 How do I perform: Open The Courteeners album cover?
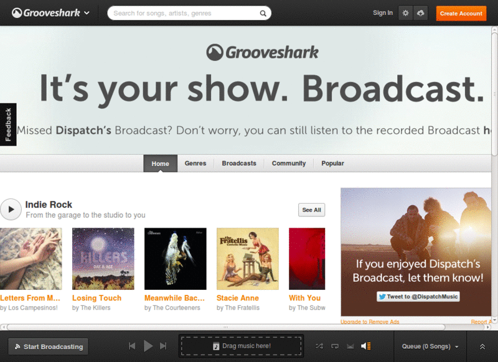click(x=176, y=259)
